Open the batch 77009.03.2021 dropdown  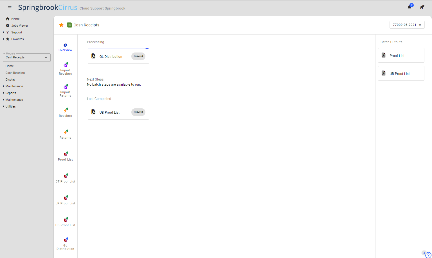(407, 25)
